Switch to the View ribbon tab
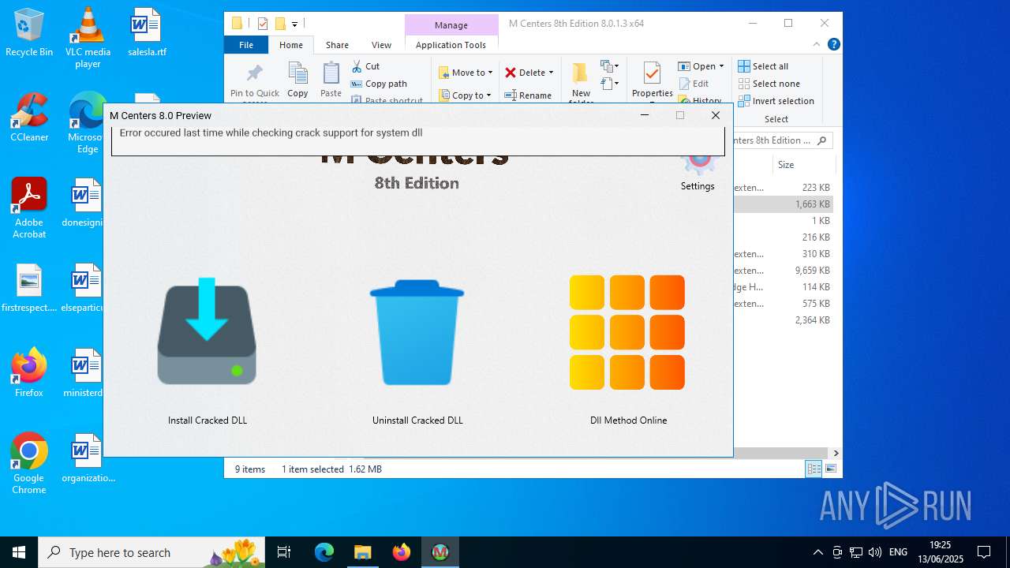 pos(381,45)
